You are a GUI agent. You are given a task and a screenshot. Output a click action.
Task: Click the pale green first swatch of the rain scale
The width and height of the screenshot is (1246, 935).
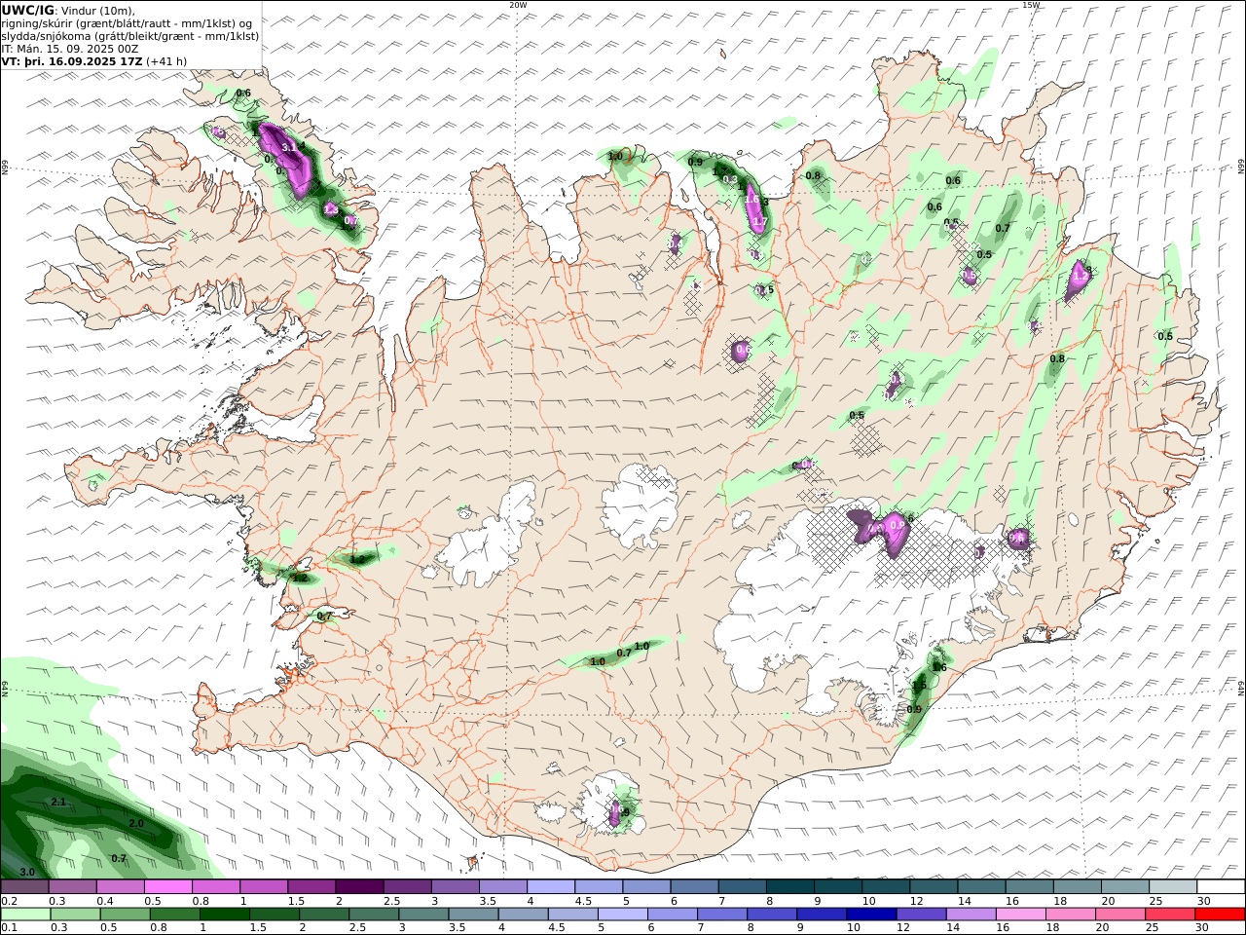[25, 915]
